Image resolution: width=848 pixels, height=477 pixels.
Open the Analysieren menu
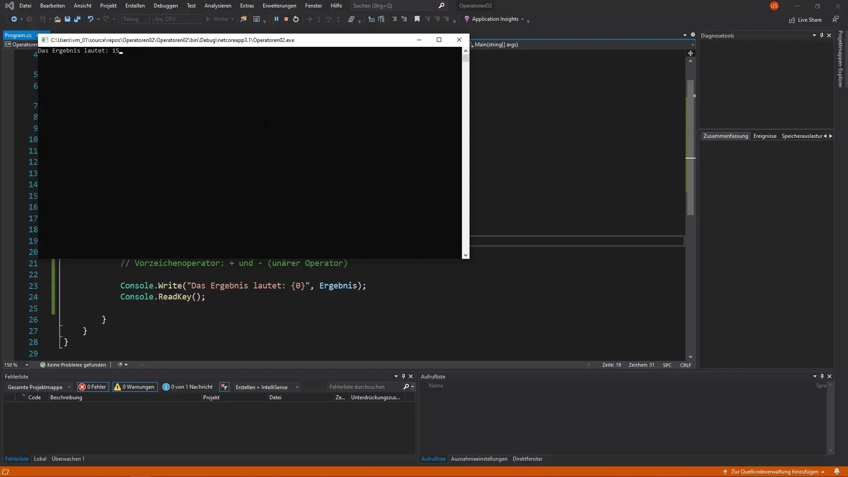(218, 6)
